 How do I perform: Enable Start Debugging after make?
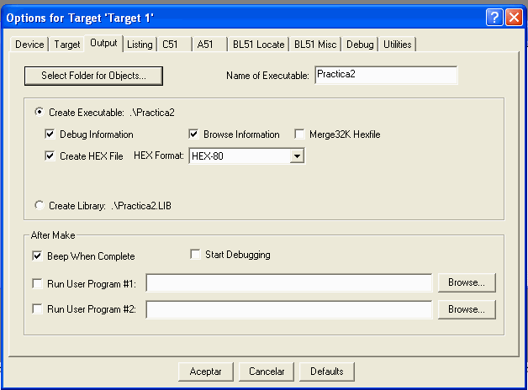[x=196, y=255]
